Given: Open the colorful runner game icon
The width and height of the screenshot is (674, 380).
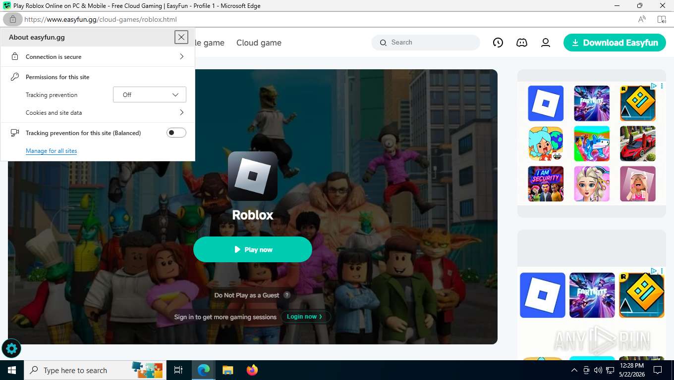Looking at the screenshot, I should point(592,143).
